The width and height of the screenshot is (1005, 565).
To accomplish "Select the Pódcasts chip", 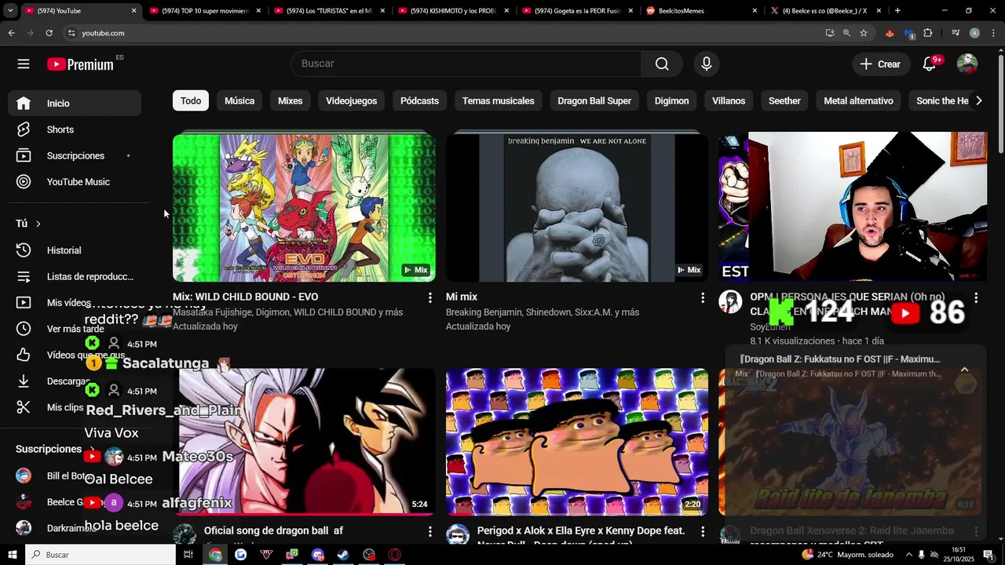I will click(x=419, y=100).
